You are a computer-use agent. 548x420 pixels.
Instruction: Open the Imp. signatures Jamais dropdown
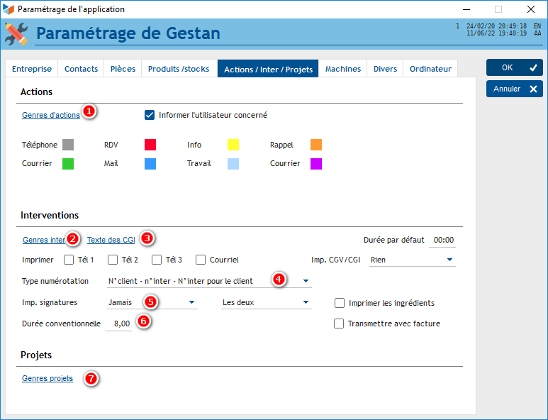[x=191, y=302]
